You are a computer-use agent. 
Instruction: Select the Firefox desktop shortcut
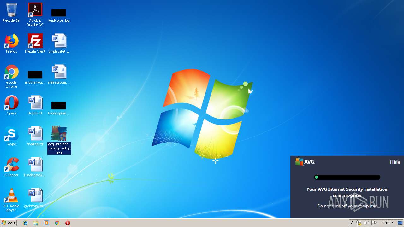click(11, 44)
